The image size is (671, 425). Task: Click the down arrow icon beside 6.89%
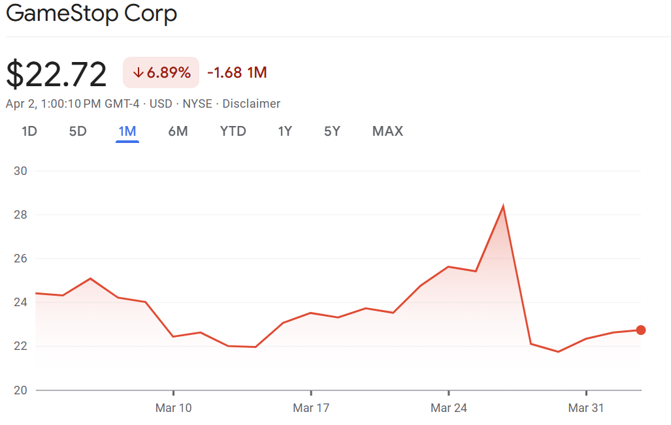138,72
